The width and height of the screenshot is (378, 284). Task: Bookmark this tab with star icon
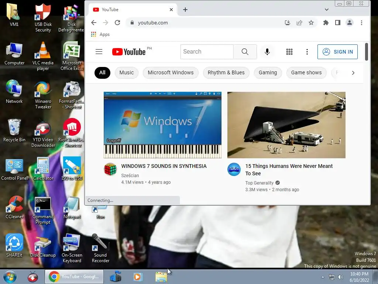coord(311,23)
